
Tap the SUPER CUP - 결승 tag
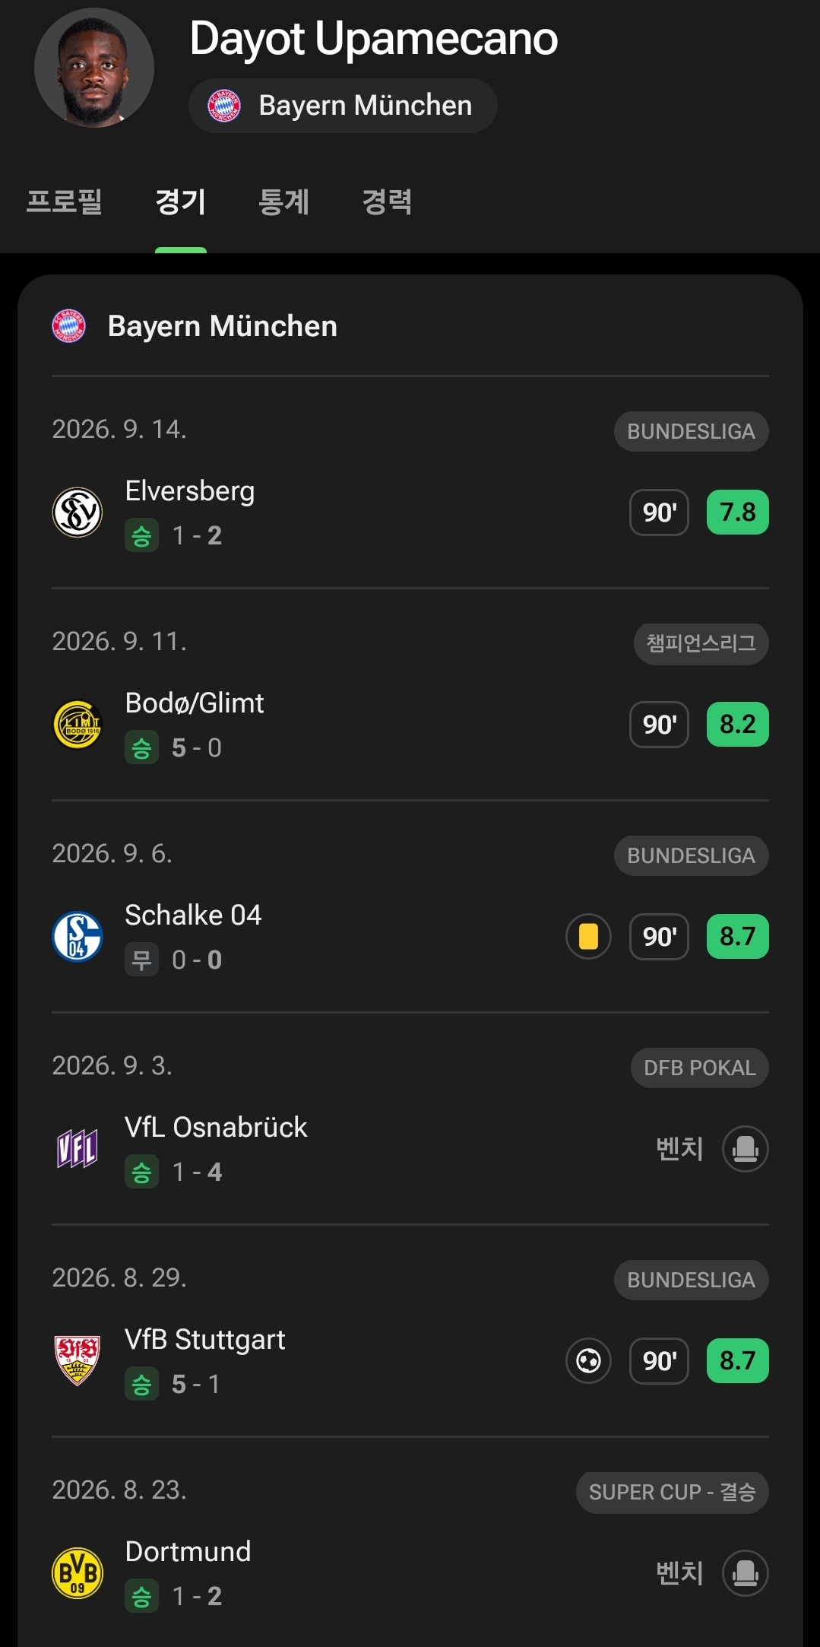(x=673, y=1493)
